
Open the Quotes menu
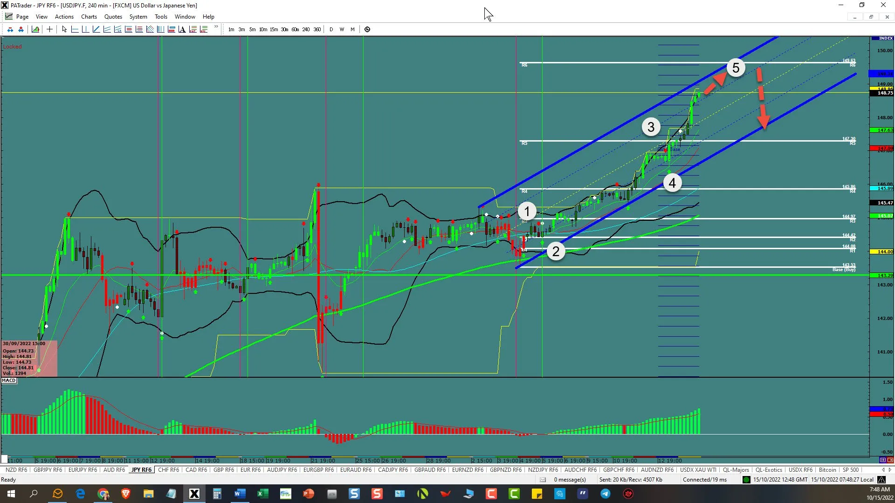(113, 17)
